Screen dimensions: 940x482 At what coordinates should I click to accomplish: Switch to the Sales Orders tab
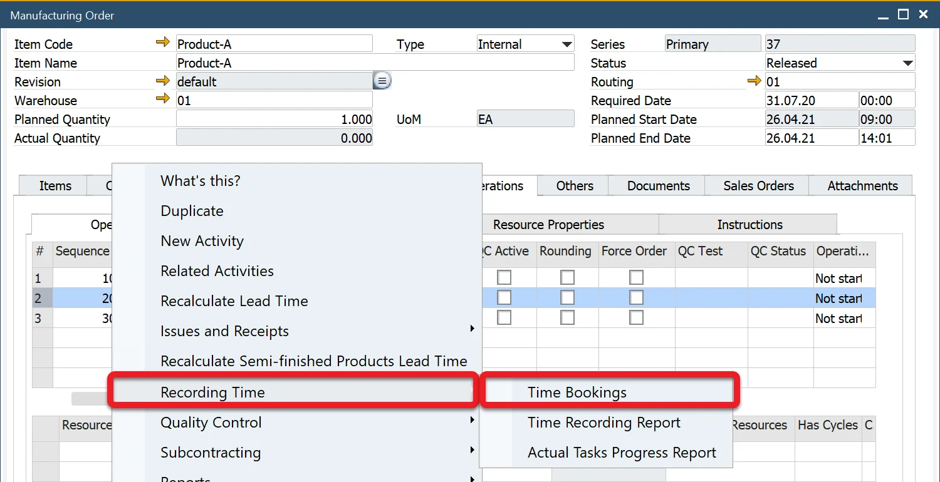point(758,186)
